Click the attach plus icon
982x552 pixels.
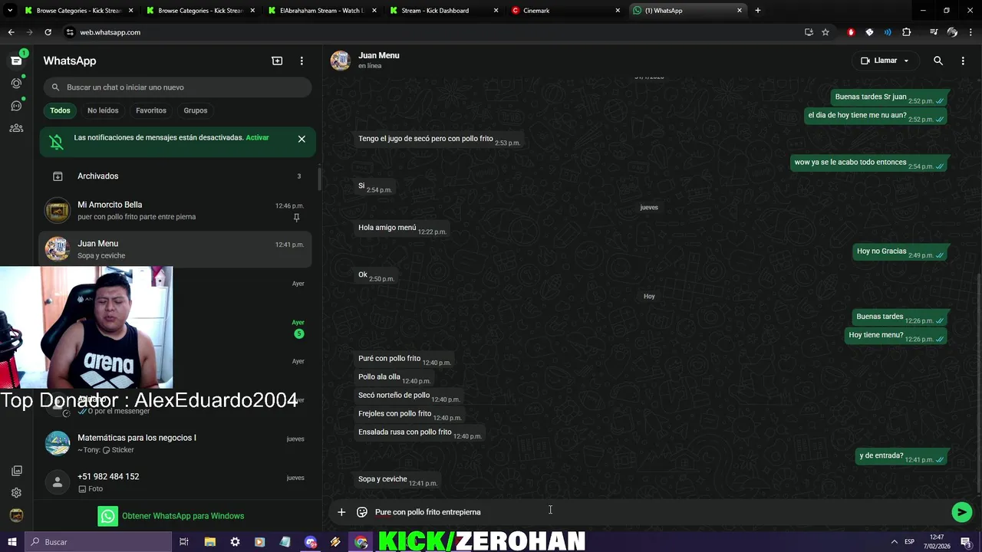[x=341, y=512]
